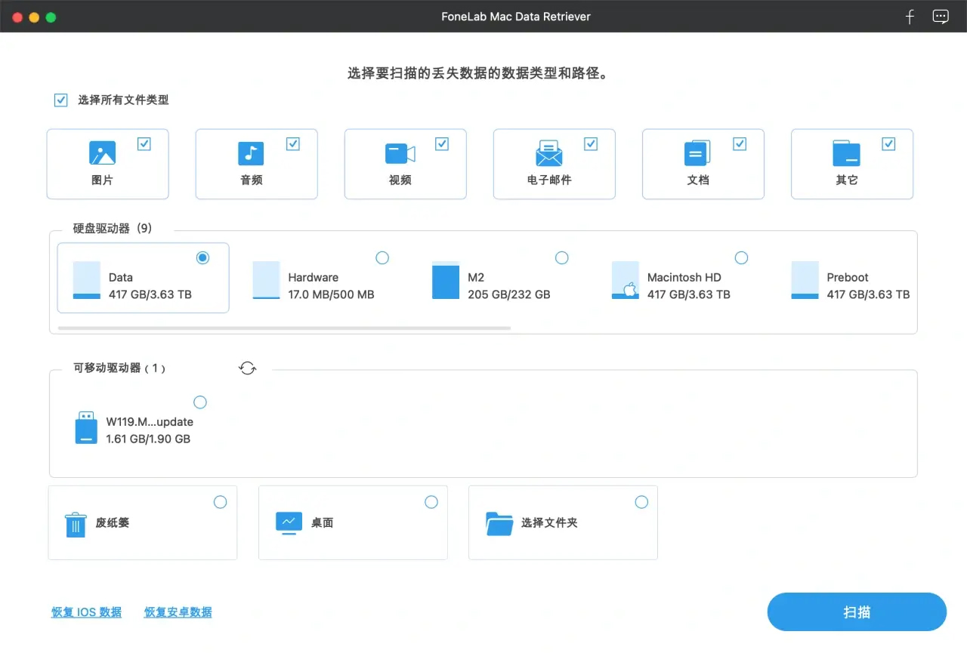The image size is (967, 653).
Task: Uncheck the 视频 file type checkbox
Action: click(441, 143)
